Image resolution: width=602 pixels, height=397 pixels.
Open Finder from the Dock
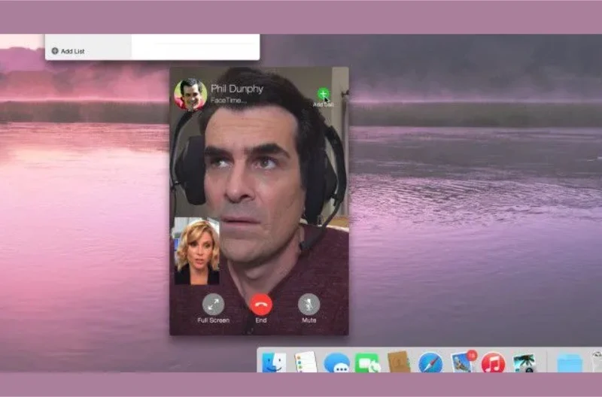click(x=273, y=362)
